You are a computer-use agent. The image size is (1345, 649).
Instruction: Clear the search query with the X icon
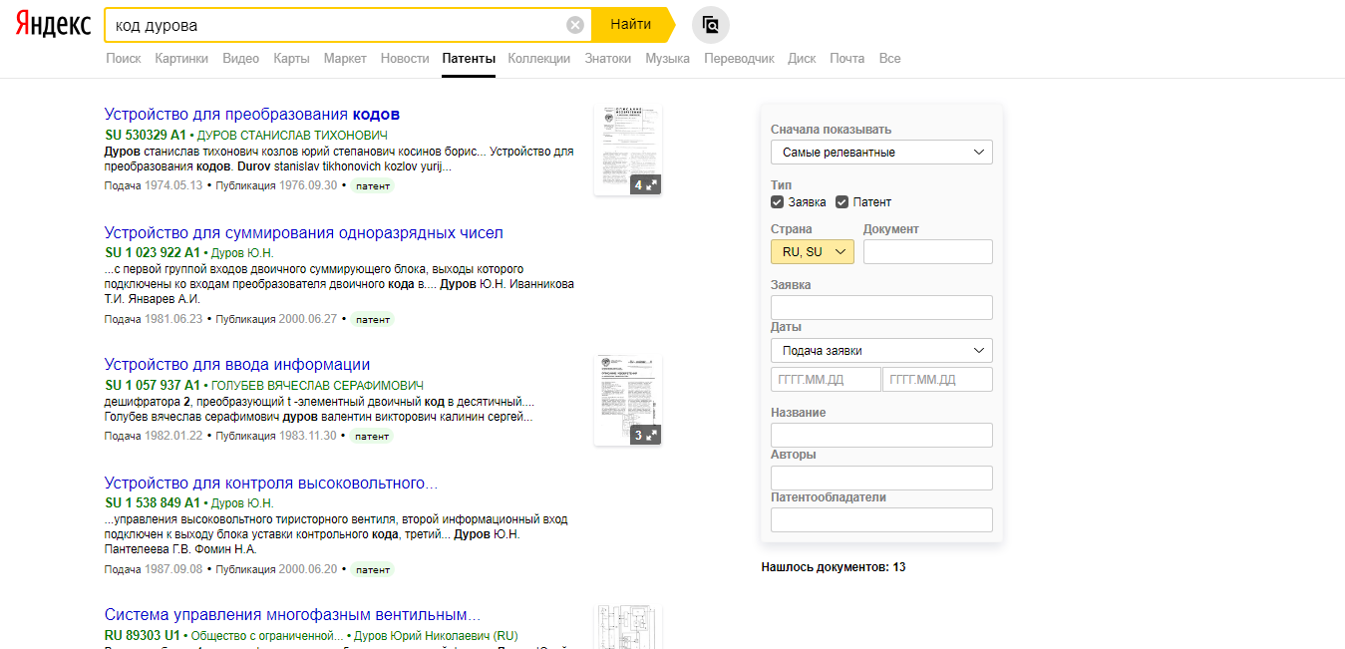coord(575,25)
